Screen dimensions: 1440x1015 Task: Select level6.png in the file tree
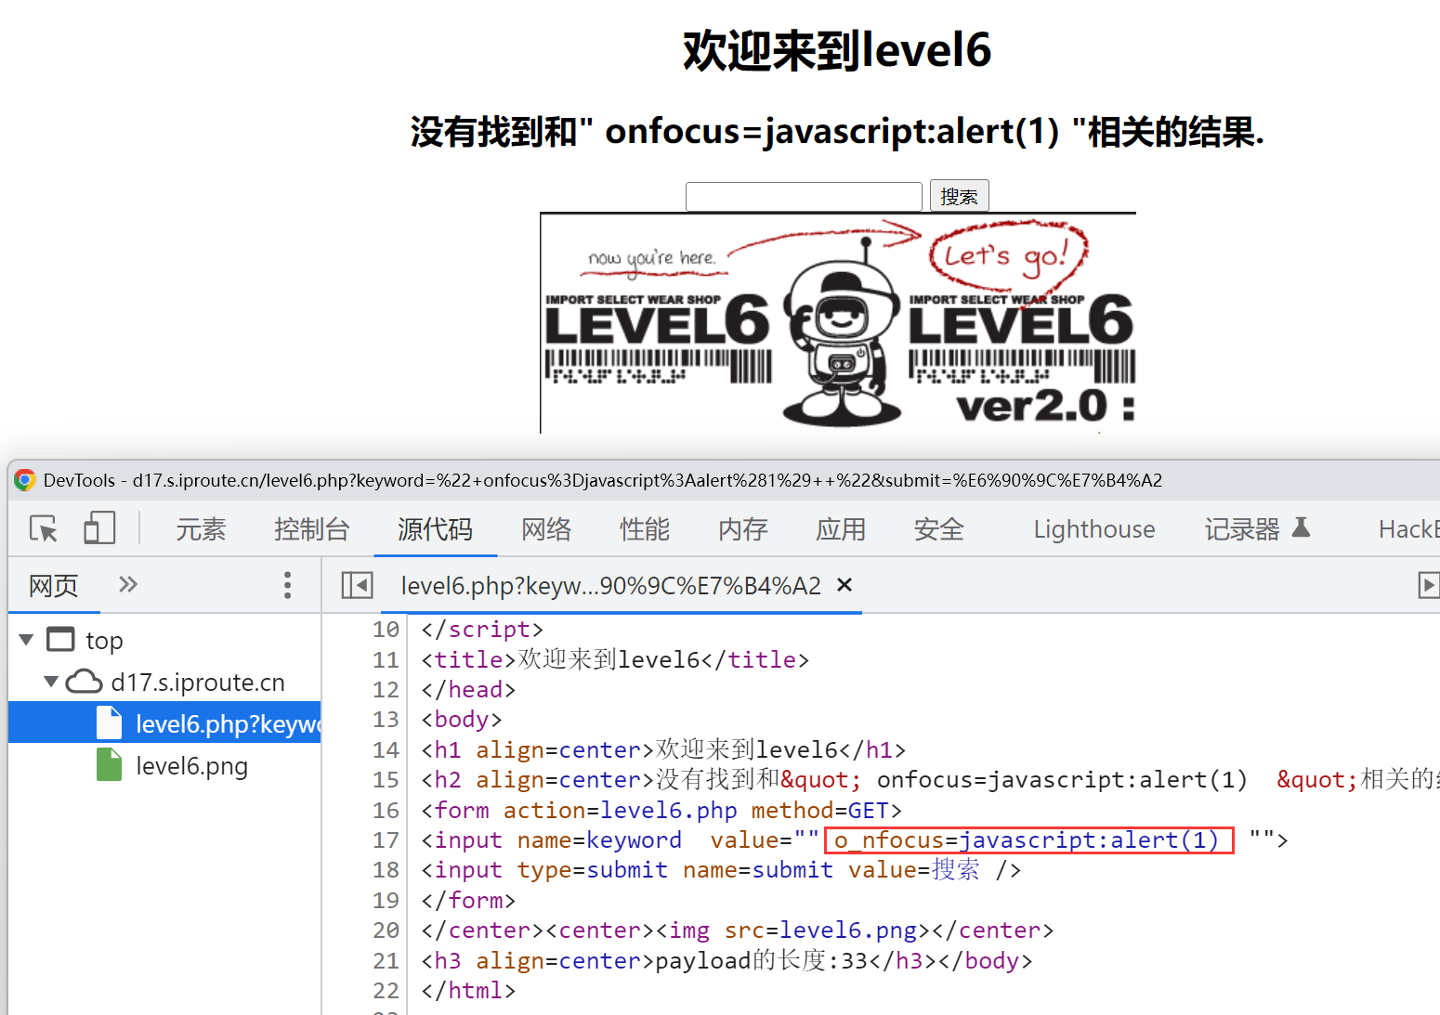[x=191, y=766]
